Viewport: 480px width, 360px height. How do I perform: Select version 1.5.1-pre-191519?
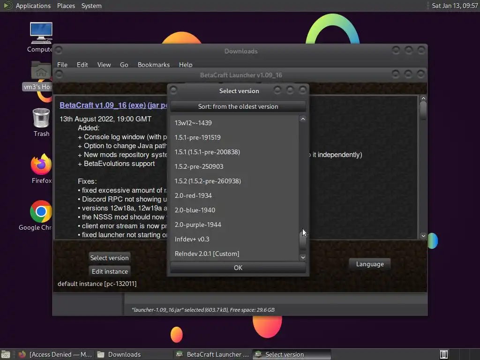pos(234,137)
